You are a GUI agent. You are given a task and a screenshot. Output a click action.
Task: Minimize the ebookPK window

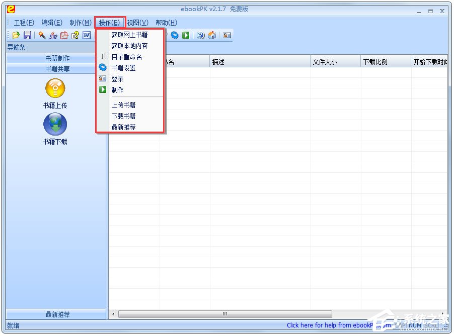coord(419,11)
